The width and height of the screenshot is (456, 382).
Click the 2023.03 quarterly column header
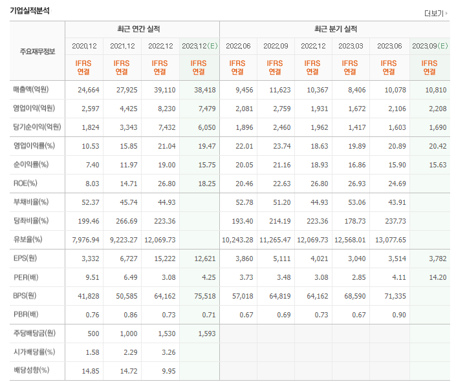[351, 46]
